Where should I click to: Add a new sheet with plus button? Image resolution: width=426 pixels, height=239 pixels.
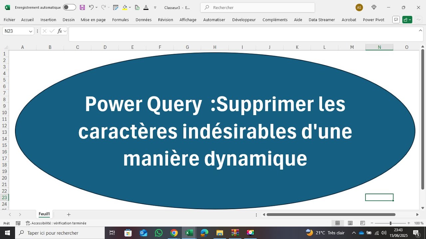tap(69, 214)
